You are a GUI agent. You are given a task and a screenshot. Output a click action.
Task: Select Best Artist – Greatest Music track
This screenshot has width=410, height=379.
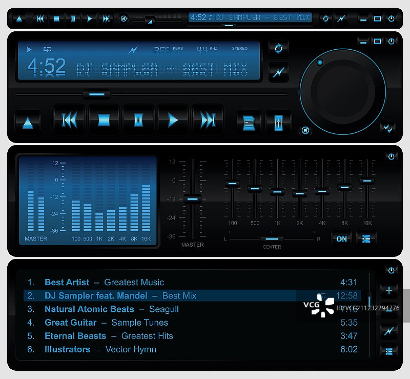[x=104, y=282]
